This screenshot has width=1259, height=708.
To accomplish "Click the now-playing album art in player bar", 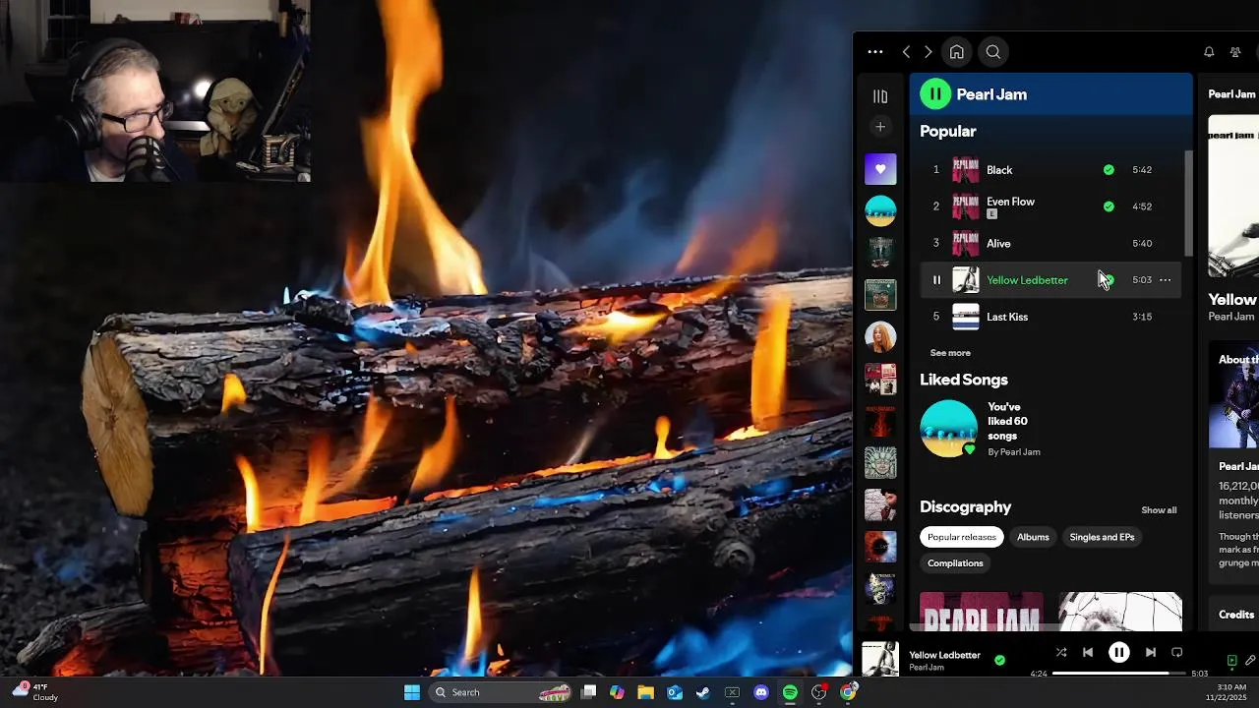I will coord(880,659).
